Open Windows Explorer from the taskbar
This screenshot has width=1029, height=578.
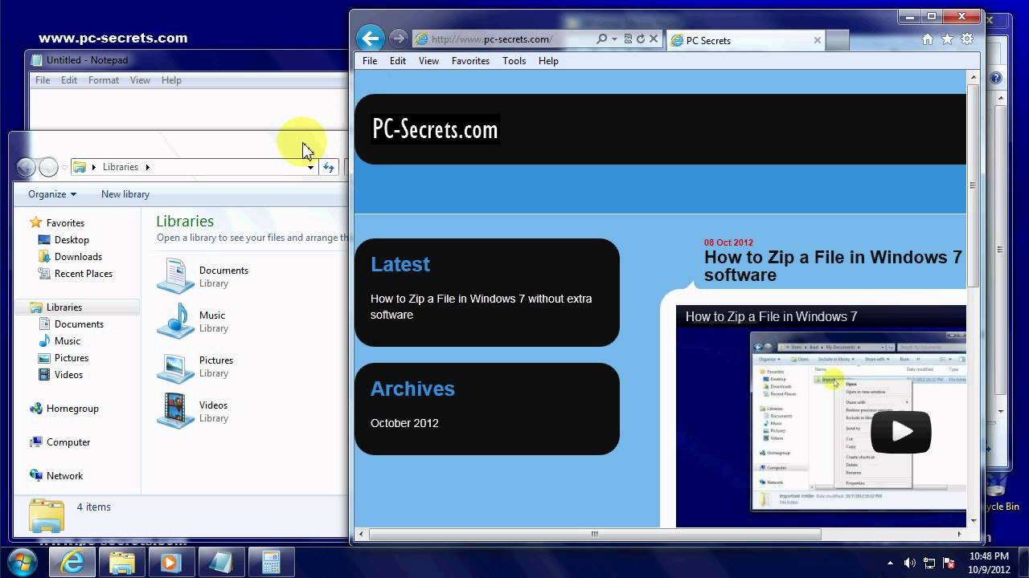click(121, 562)
